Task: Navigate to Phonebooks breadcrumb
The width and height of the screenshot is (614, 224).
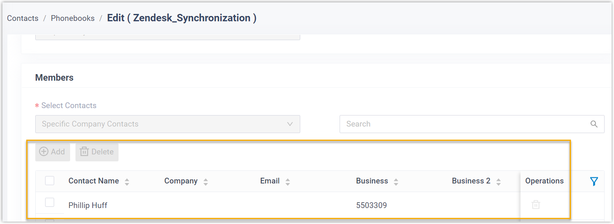Action: [73, 18]
